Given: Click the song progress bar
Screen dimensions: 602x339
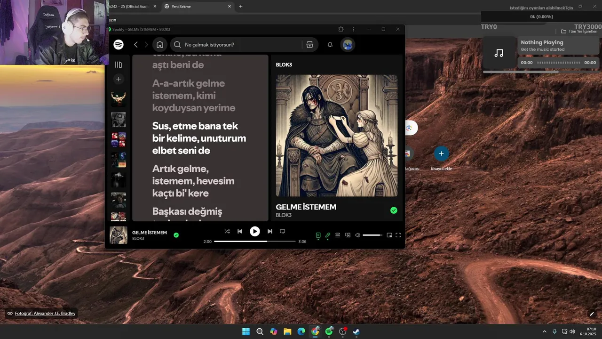Looking at the screenshot, I should tap(255, 242).
